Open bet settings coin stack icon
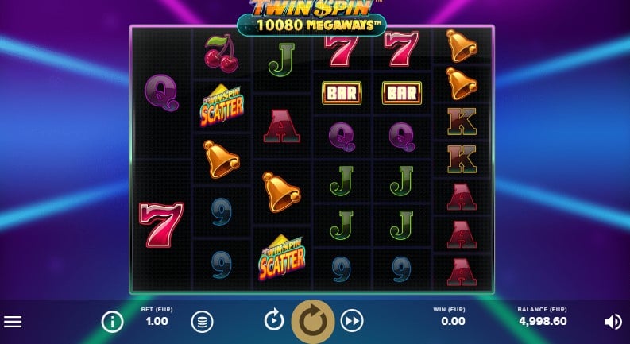This screenshot has height=344, width=630. pos(202,322)
